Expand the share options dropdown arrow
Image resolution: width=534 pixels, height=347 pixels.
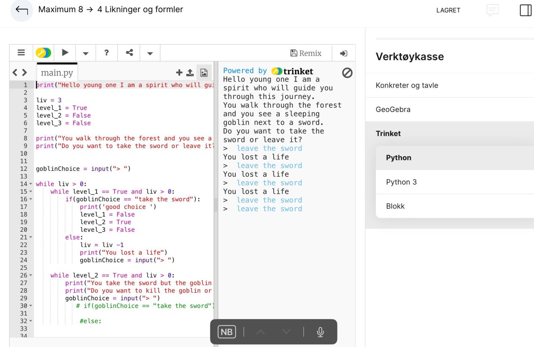point(150,53)
